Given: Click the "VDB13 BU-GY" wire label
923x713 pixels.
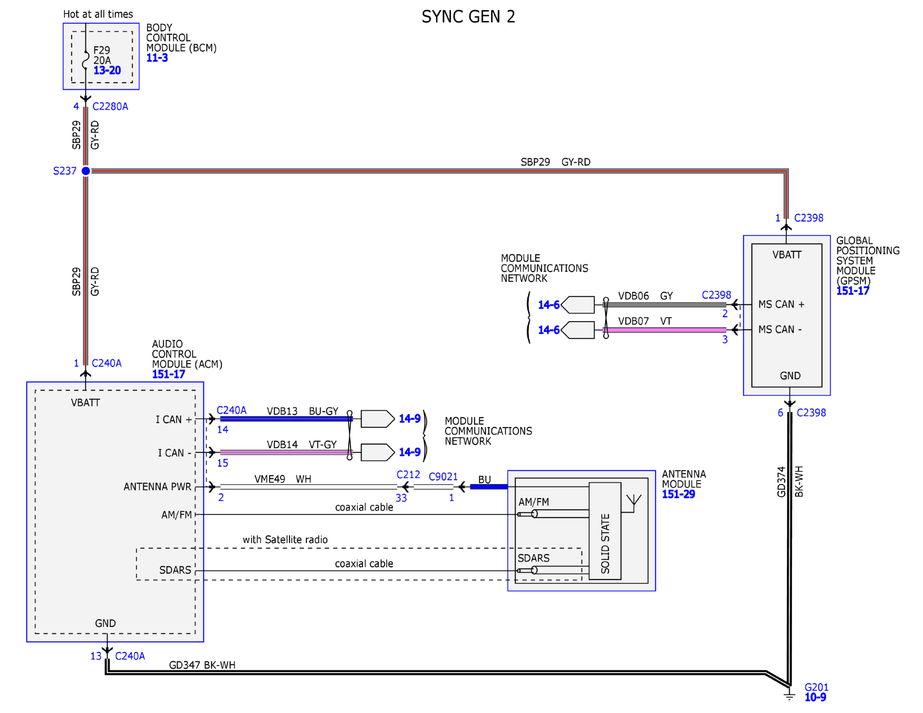Looking at the screenshot, I should (302, 411).
